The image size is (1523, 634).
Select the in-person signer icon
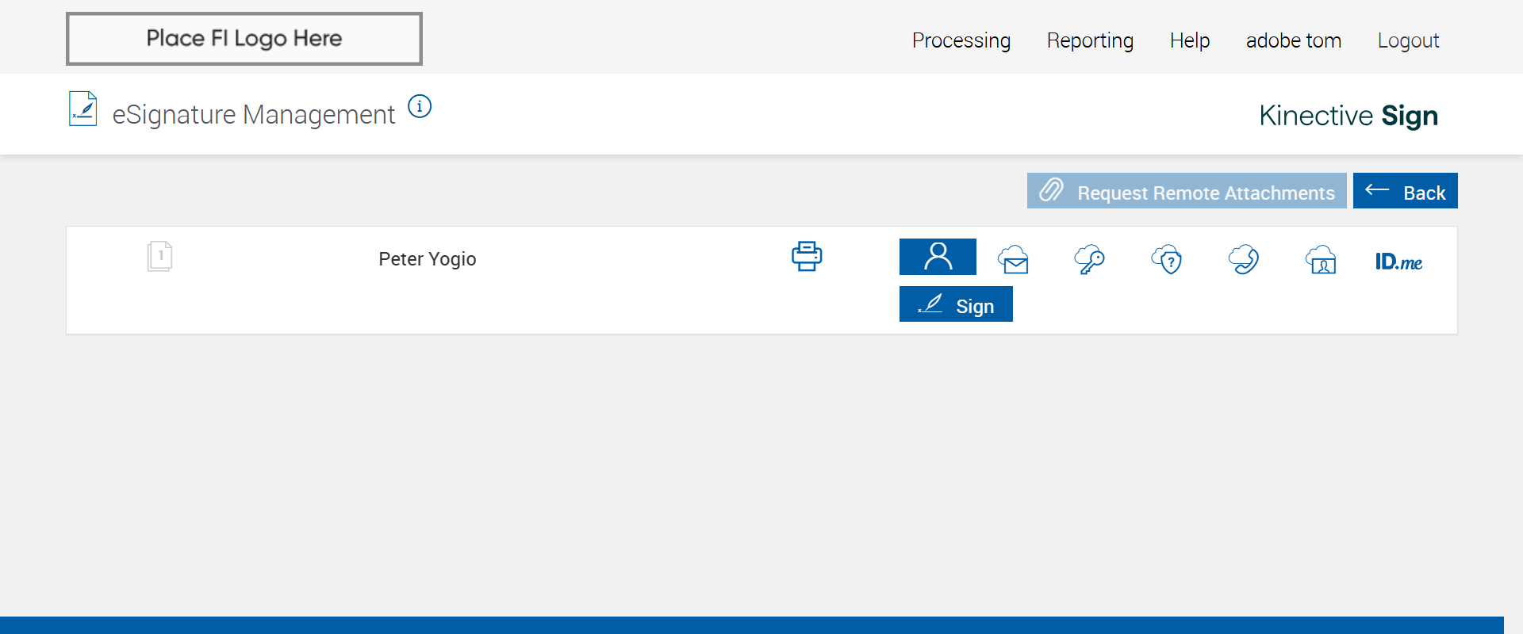click(x=938, y=257)
